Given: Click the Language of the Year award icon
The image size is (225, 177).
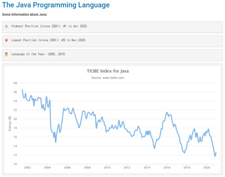Looking at the screenshot, I should click(6, 54).
